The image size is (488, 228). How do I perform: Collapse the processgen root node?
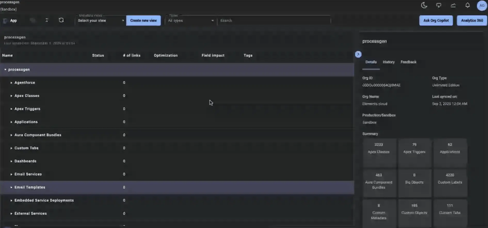pos(5,70)
